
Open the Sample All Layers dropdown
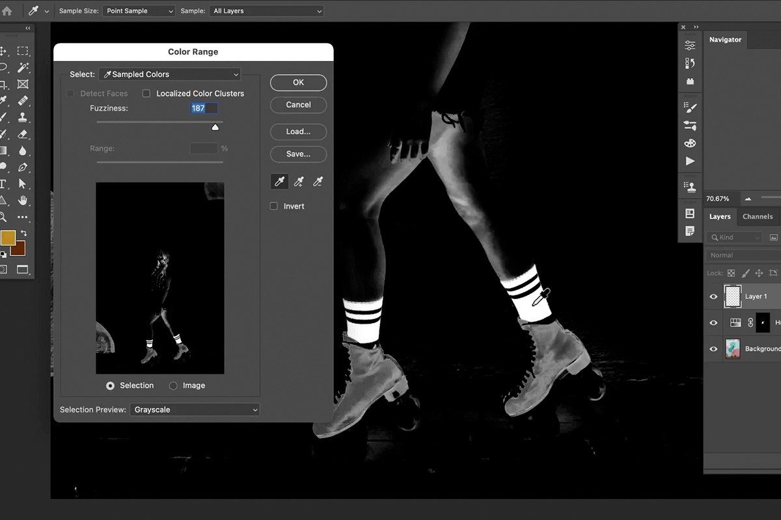[x=266, y=11]
